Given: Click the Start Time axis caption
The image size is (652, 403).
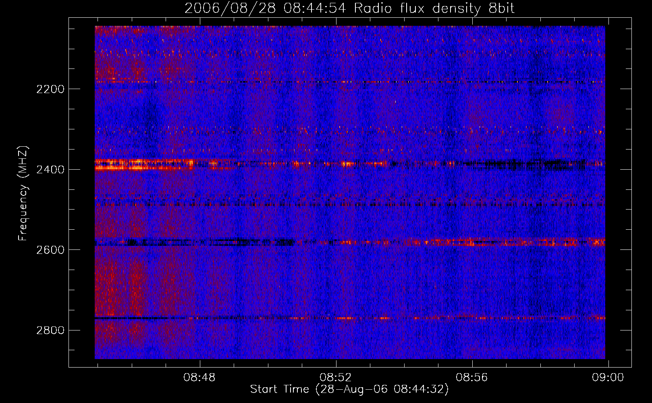Looking at the screenshot, I should pyautogui.click(x=349, y=390).
